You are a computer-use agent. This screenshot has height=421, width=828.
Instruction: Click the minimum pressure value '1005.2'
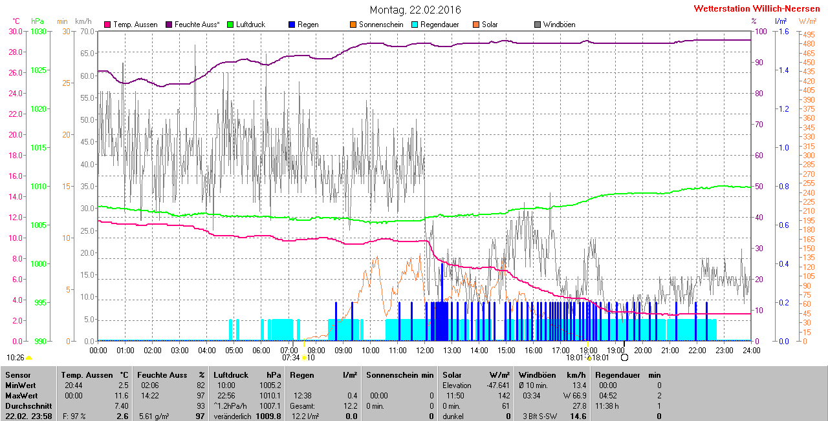click(270, 385)
